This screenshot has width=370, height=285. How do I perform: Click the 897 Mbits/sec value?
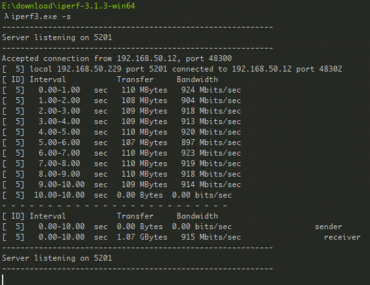211,142
